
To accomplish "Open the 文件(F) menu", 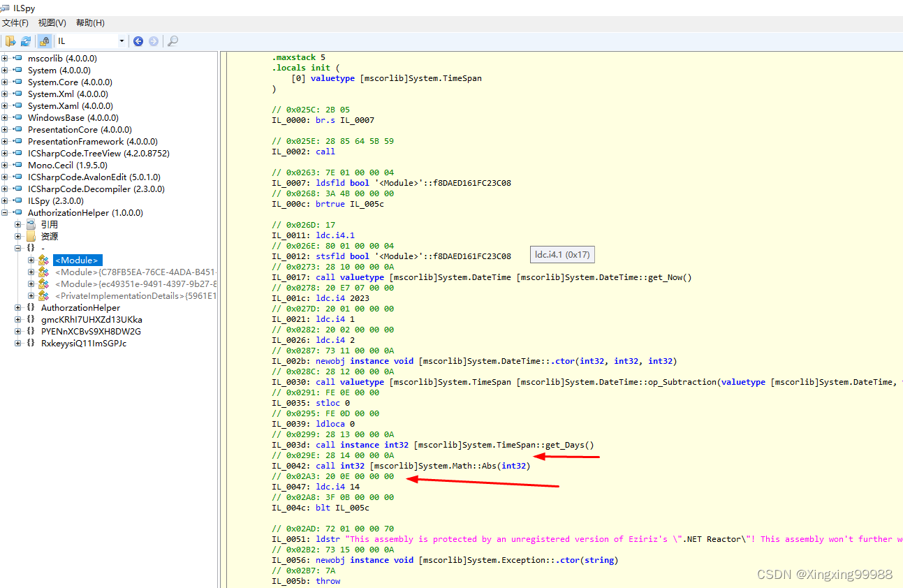I will [16, 22].
